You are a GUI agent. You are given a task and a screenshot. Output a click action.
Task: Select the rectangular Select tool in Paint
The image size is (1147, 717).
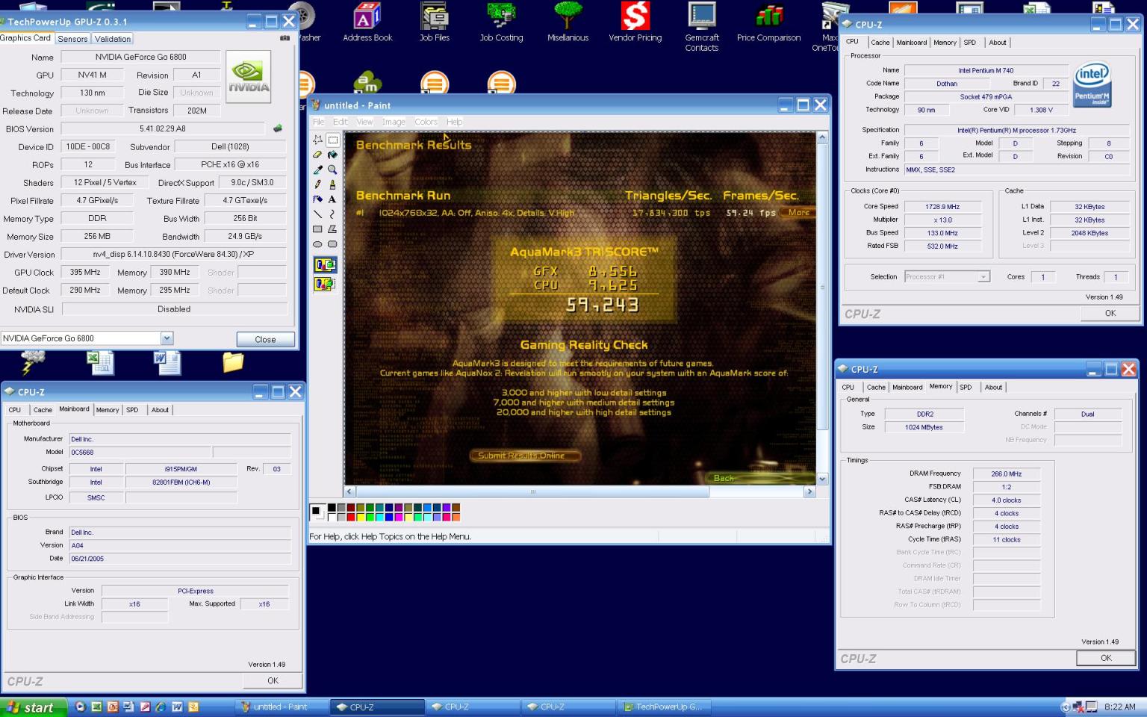click(x=332, y=140)
